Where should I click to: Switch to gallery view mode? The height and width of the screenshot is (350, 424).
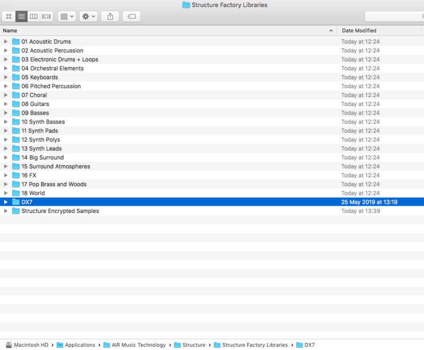[47, 16]
